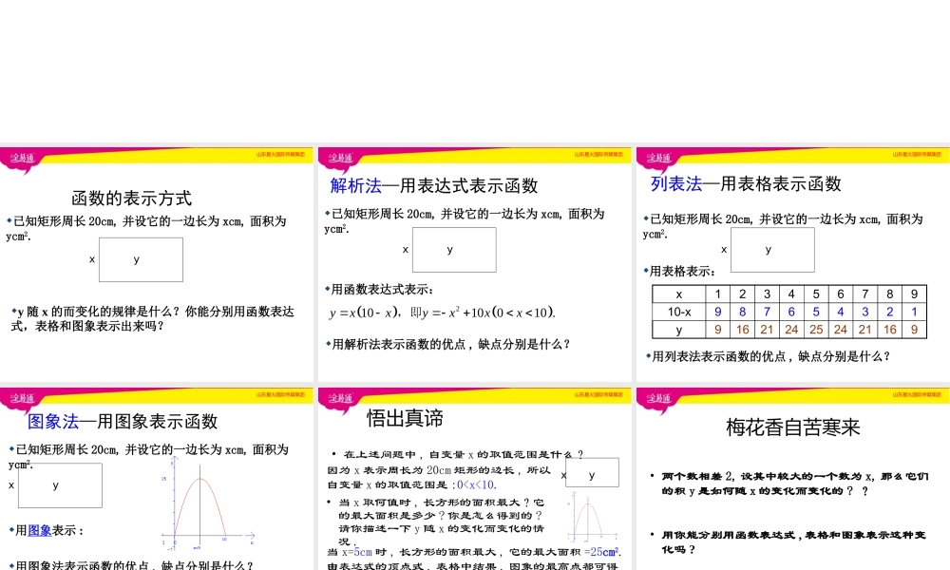The height and width of the screenshot is (570, 950).
Task: Select the title 解析法—用表达式表示函数
Action: click(432, 185)
